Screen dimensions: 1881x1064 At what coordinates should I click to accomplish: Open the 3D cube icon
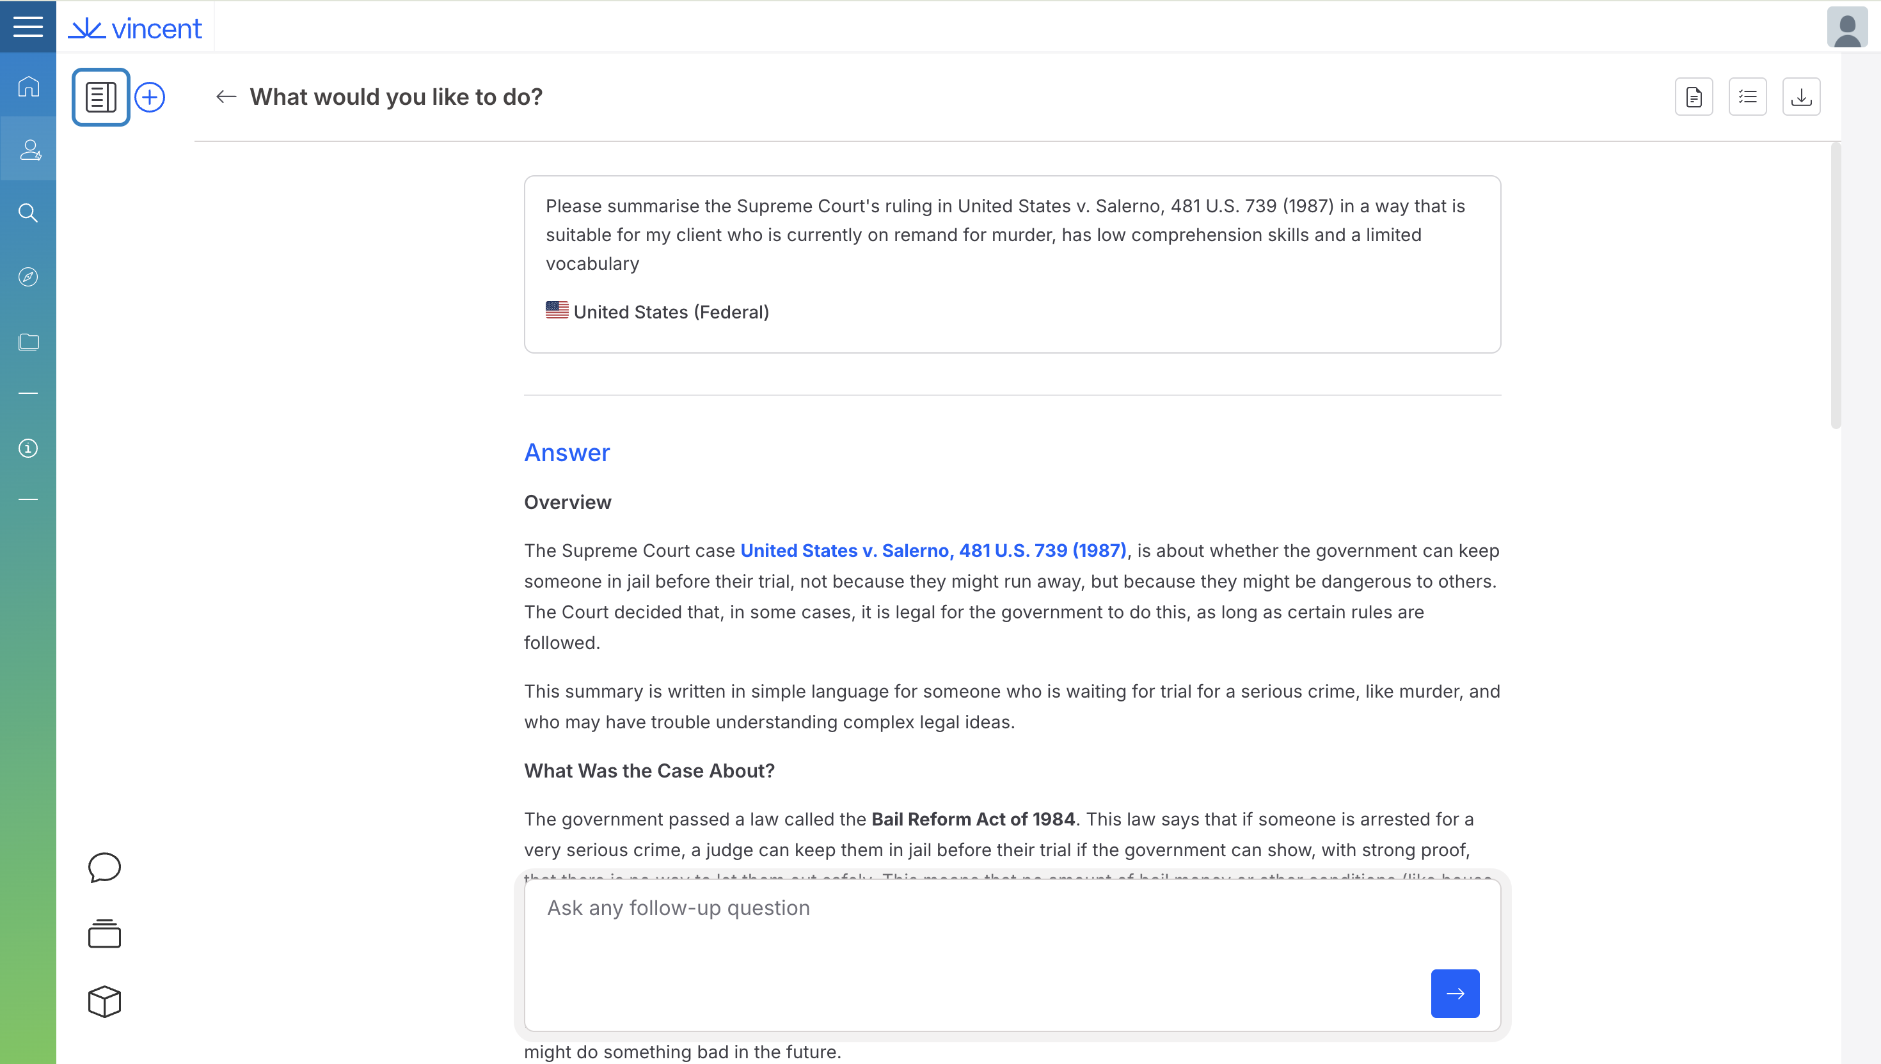click(x=104, y=1001)
